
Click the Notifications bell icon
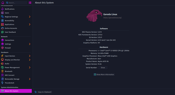(x=2, y=9)
